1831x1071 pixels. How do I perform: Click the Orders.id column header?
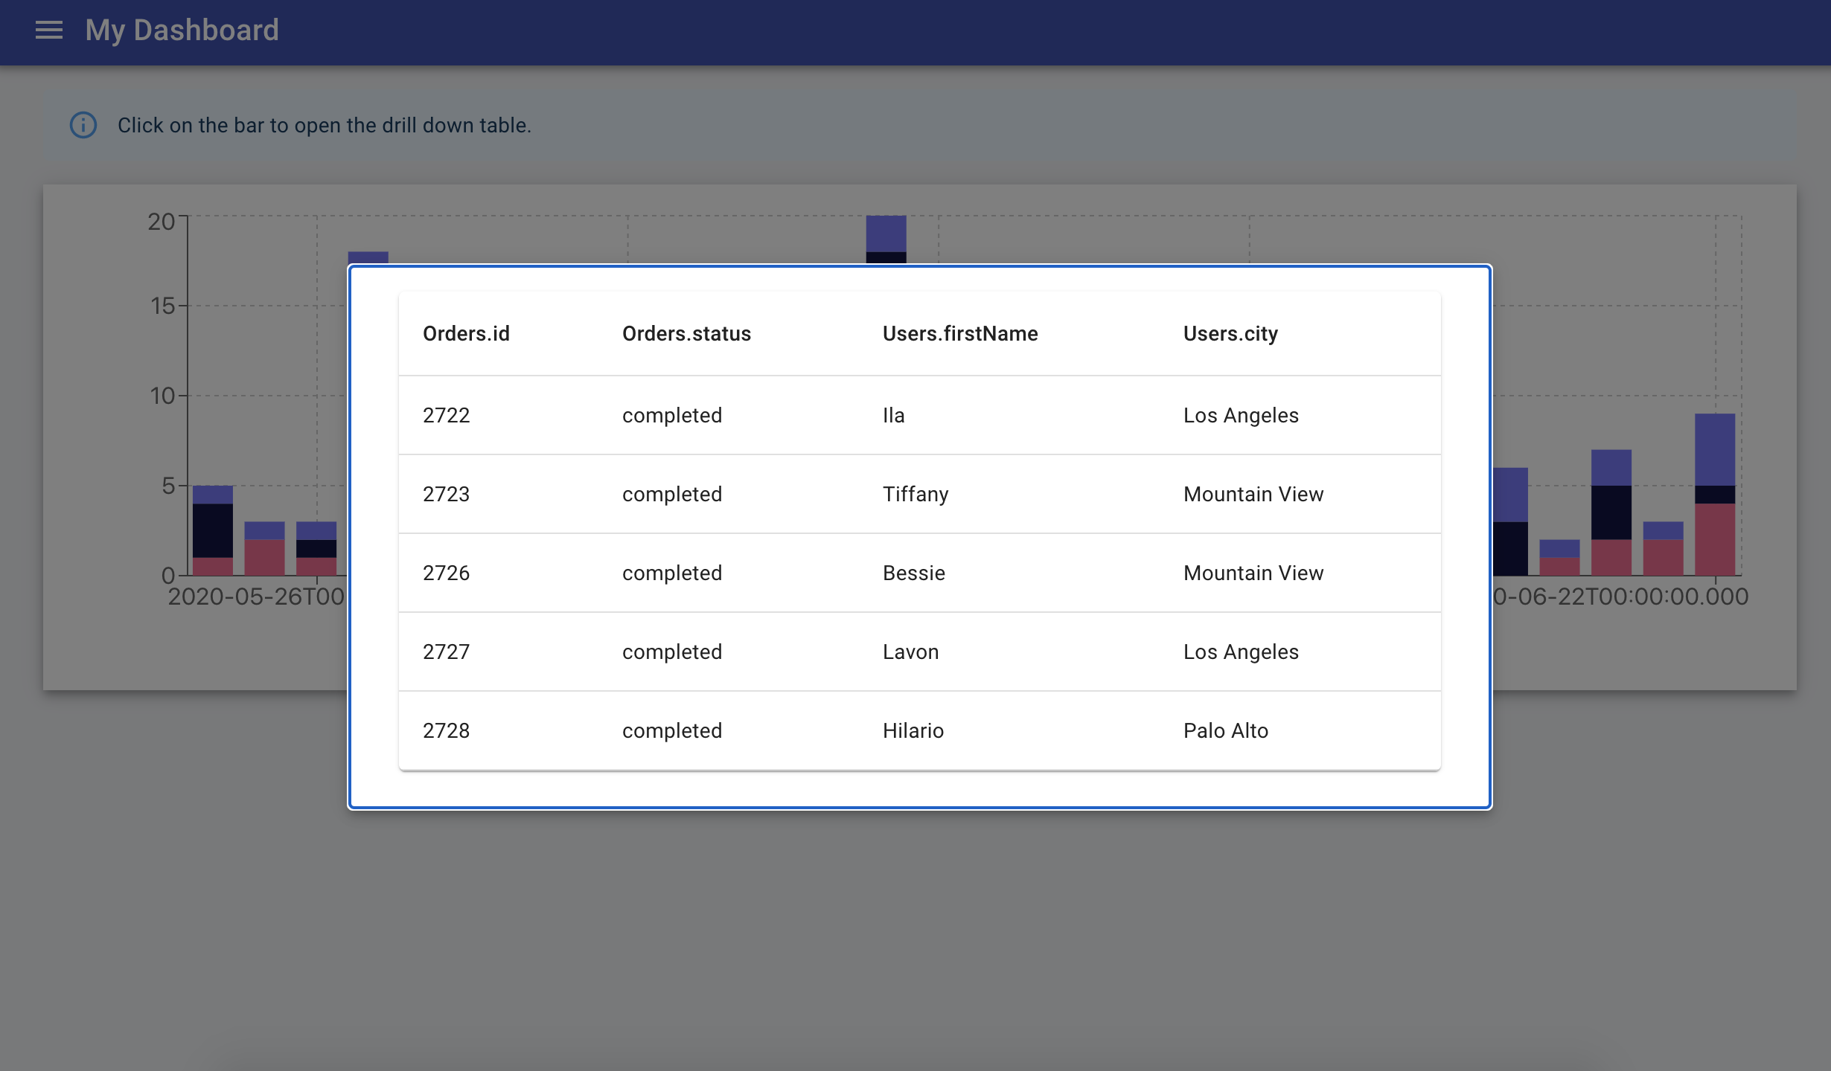pos(466,334)
